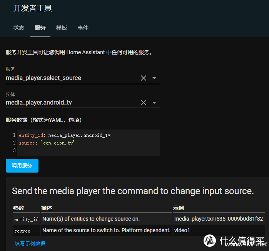Click the 值 watermark logo icon
The width and height of the screenshot is (269, 251).
click(x=210, y=240)
